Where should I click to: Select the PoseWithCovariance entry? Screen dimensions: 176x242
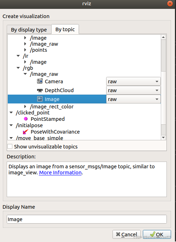point(55,132)
